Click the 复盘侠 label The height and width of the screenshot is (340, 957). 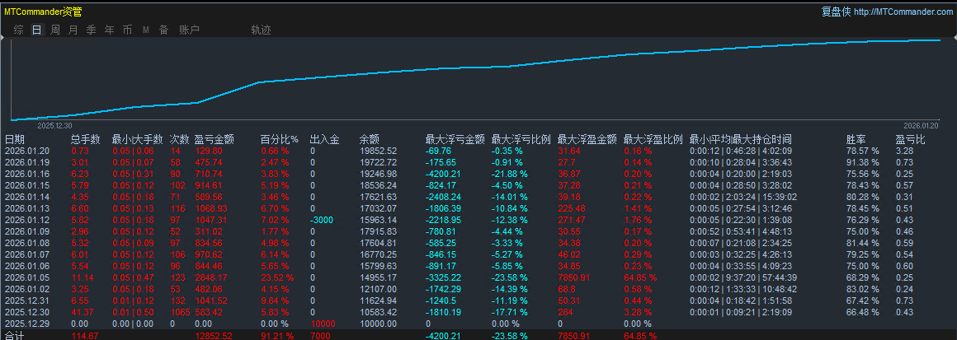tap(837, 12)
